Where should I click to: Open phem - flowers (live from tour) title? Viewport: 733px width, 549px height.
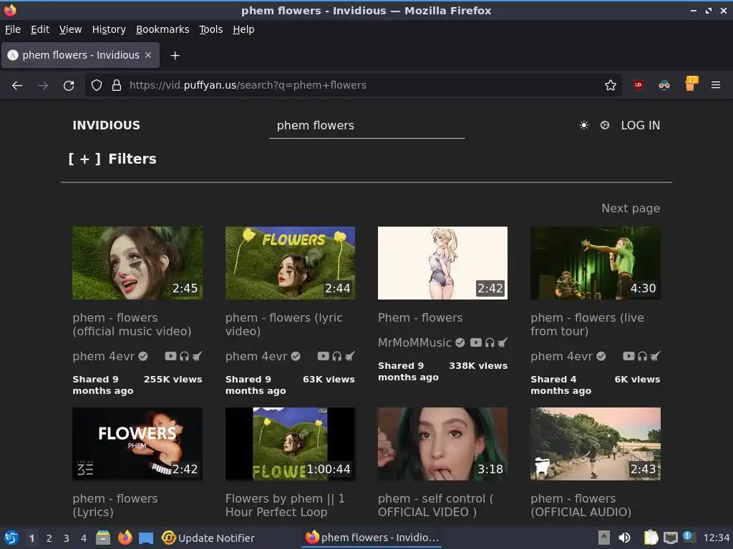(x=587, y=325)
